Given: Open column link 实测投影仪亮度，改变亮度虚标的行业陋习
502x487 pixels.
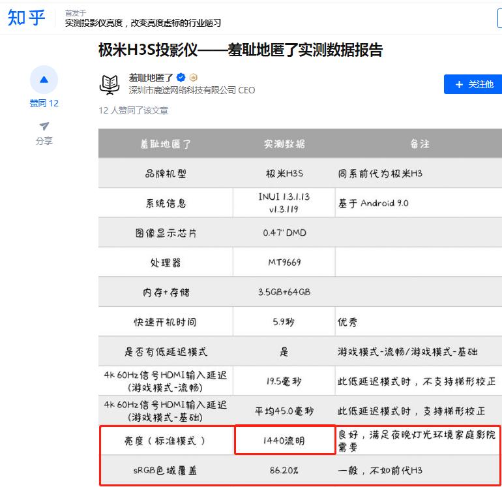Looking at the screenshot, I should coord(143,23).
